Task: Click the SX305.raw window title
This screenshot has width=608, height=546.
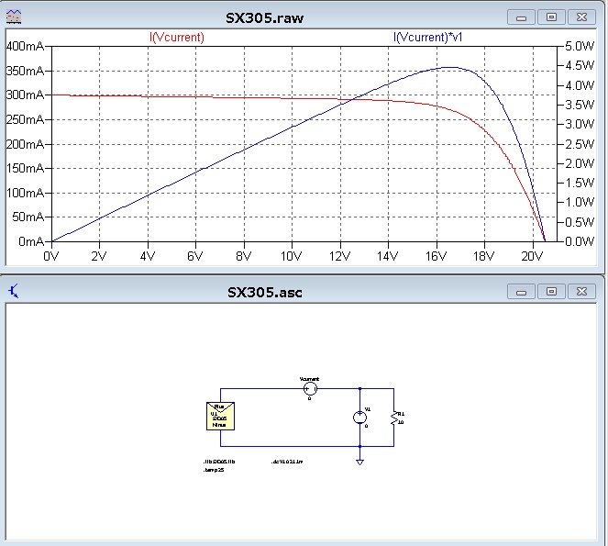Action: click(x=264, y=17)
